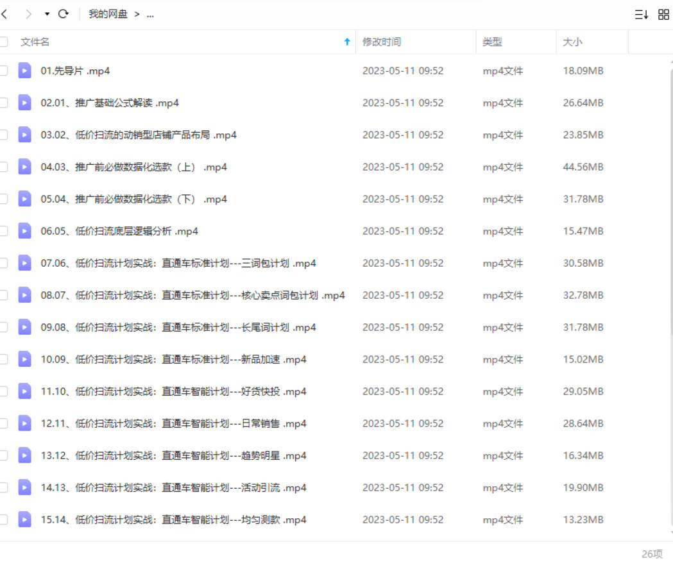Click video icon of 08.07 核心卖点词包计划

point(24,295)
